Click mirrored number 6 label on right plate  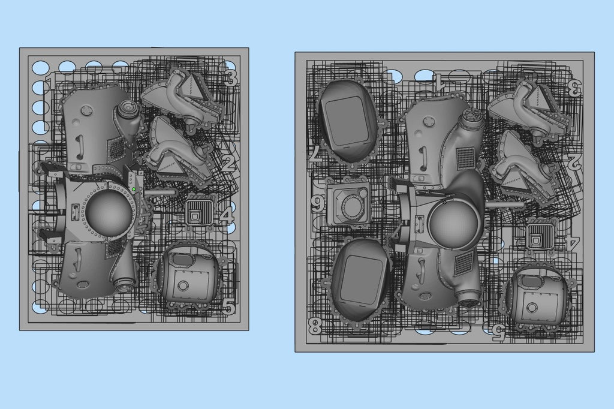[317, 204]
